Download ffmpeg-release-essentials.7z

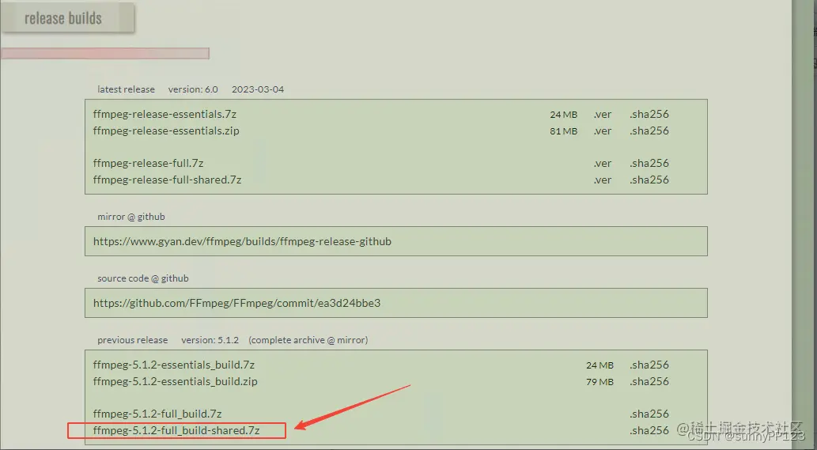click(165, 114)
